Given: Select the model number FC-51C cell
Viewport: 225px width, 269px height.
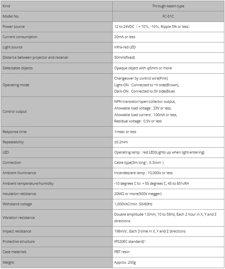Looking at the screenshot, I should tap(168, 16).
